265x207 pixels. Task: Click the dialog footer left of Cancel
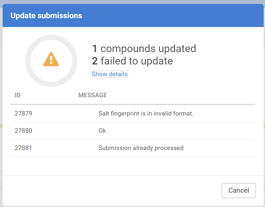pos(111,190)
